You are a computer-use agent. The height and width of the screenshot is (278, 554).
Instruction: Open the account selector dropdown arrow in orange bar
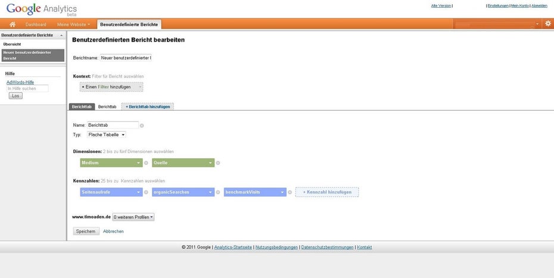point(537,24)
